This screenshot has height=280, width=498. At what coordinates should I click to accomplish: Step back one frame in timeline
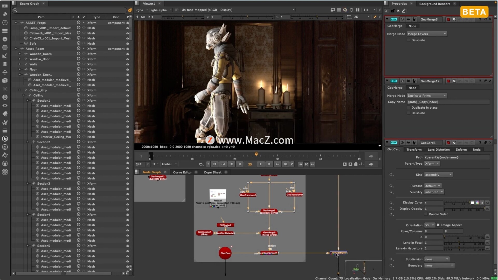pos(231,164)
